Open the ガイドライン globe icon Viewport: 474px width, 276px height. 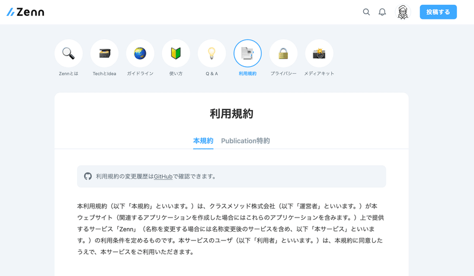coord(140,53)
